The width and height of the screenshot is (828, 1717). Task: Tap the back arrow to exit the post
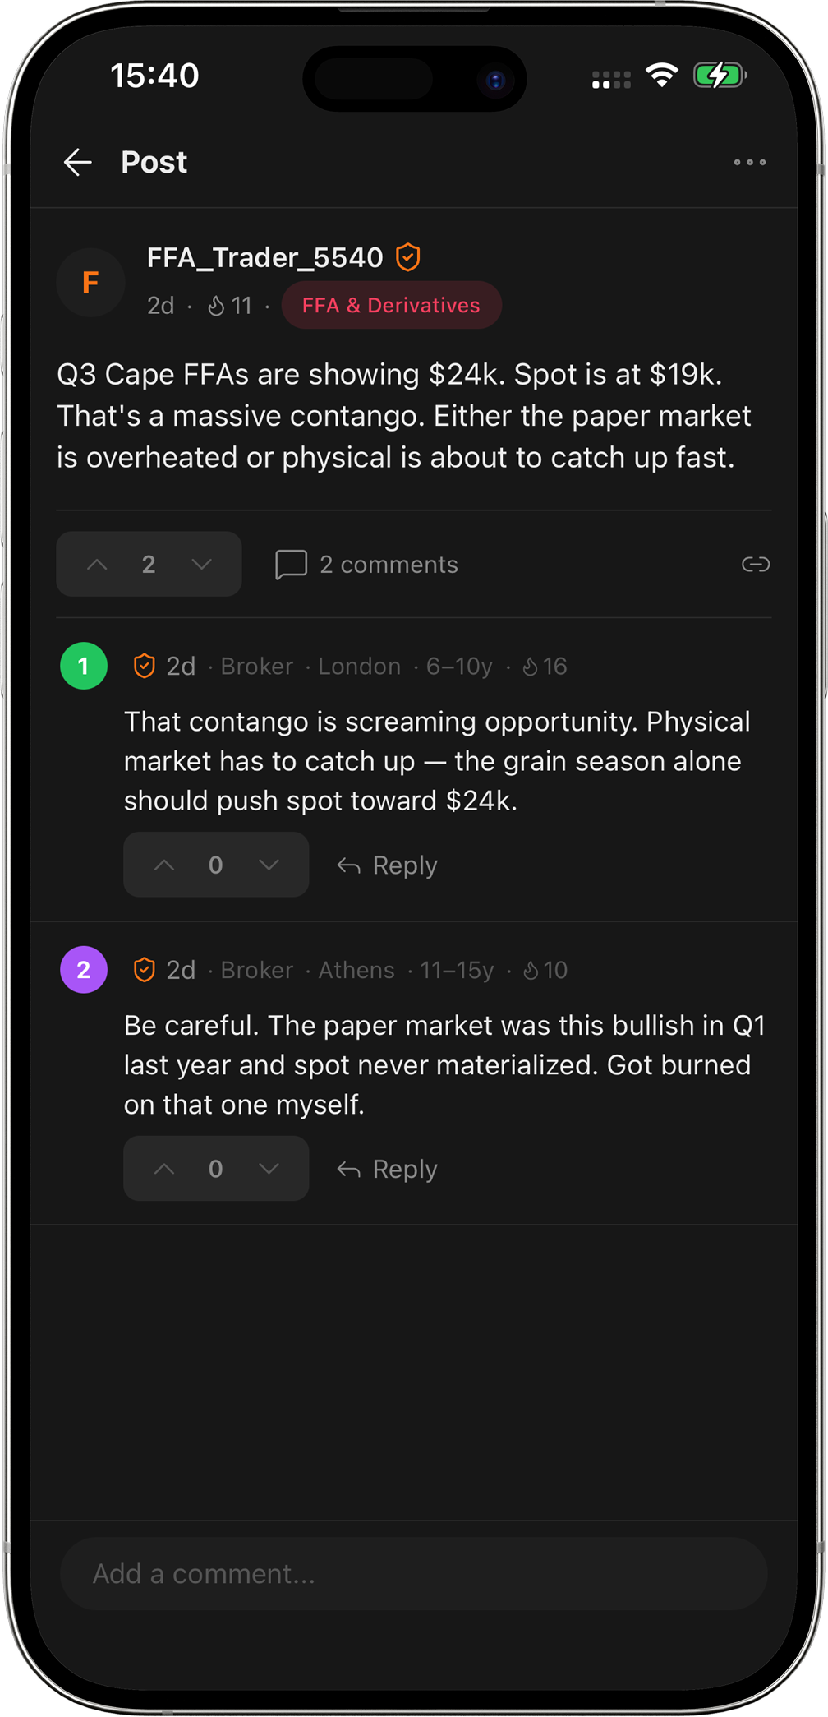coord(77,162)
